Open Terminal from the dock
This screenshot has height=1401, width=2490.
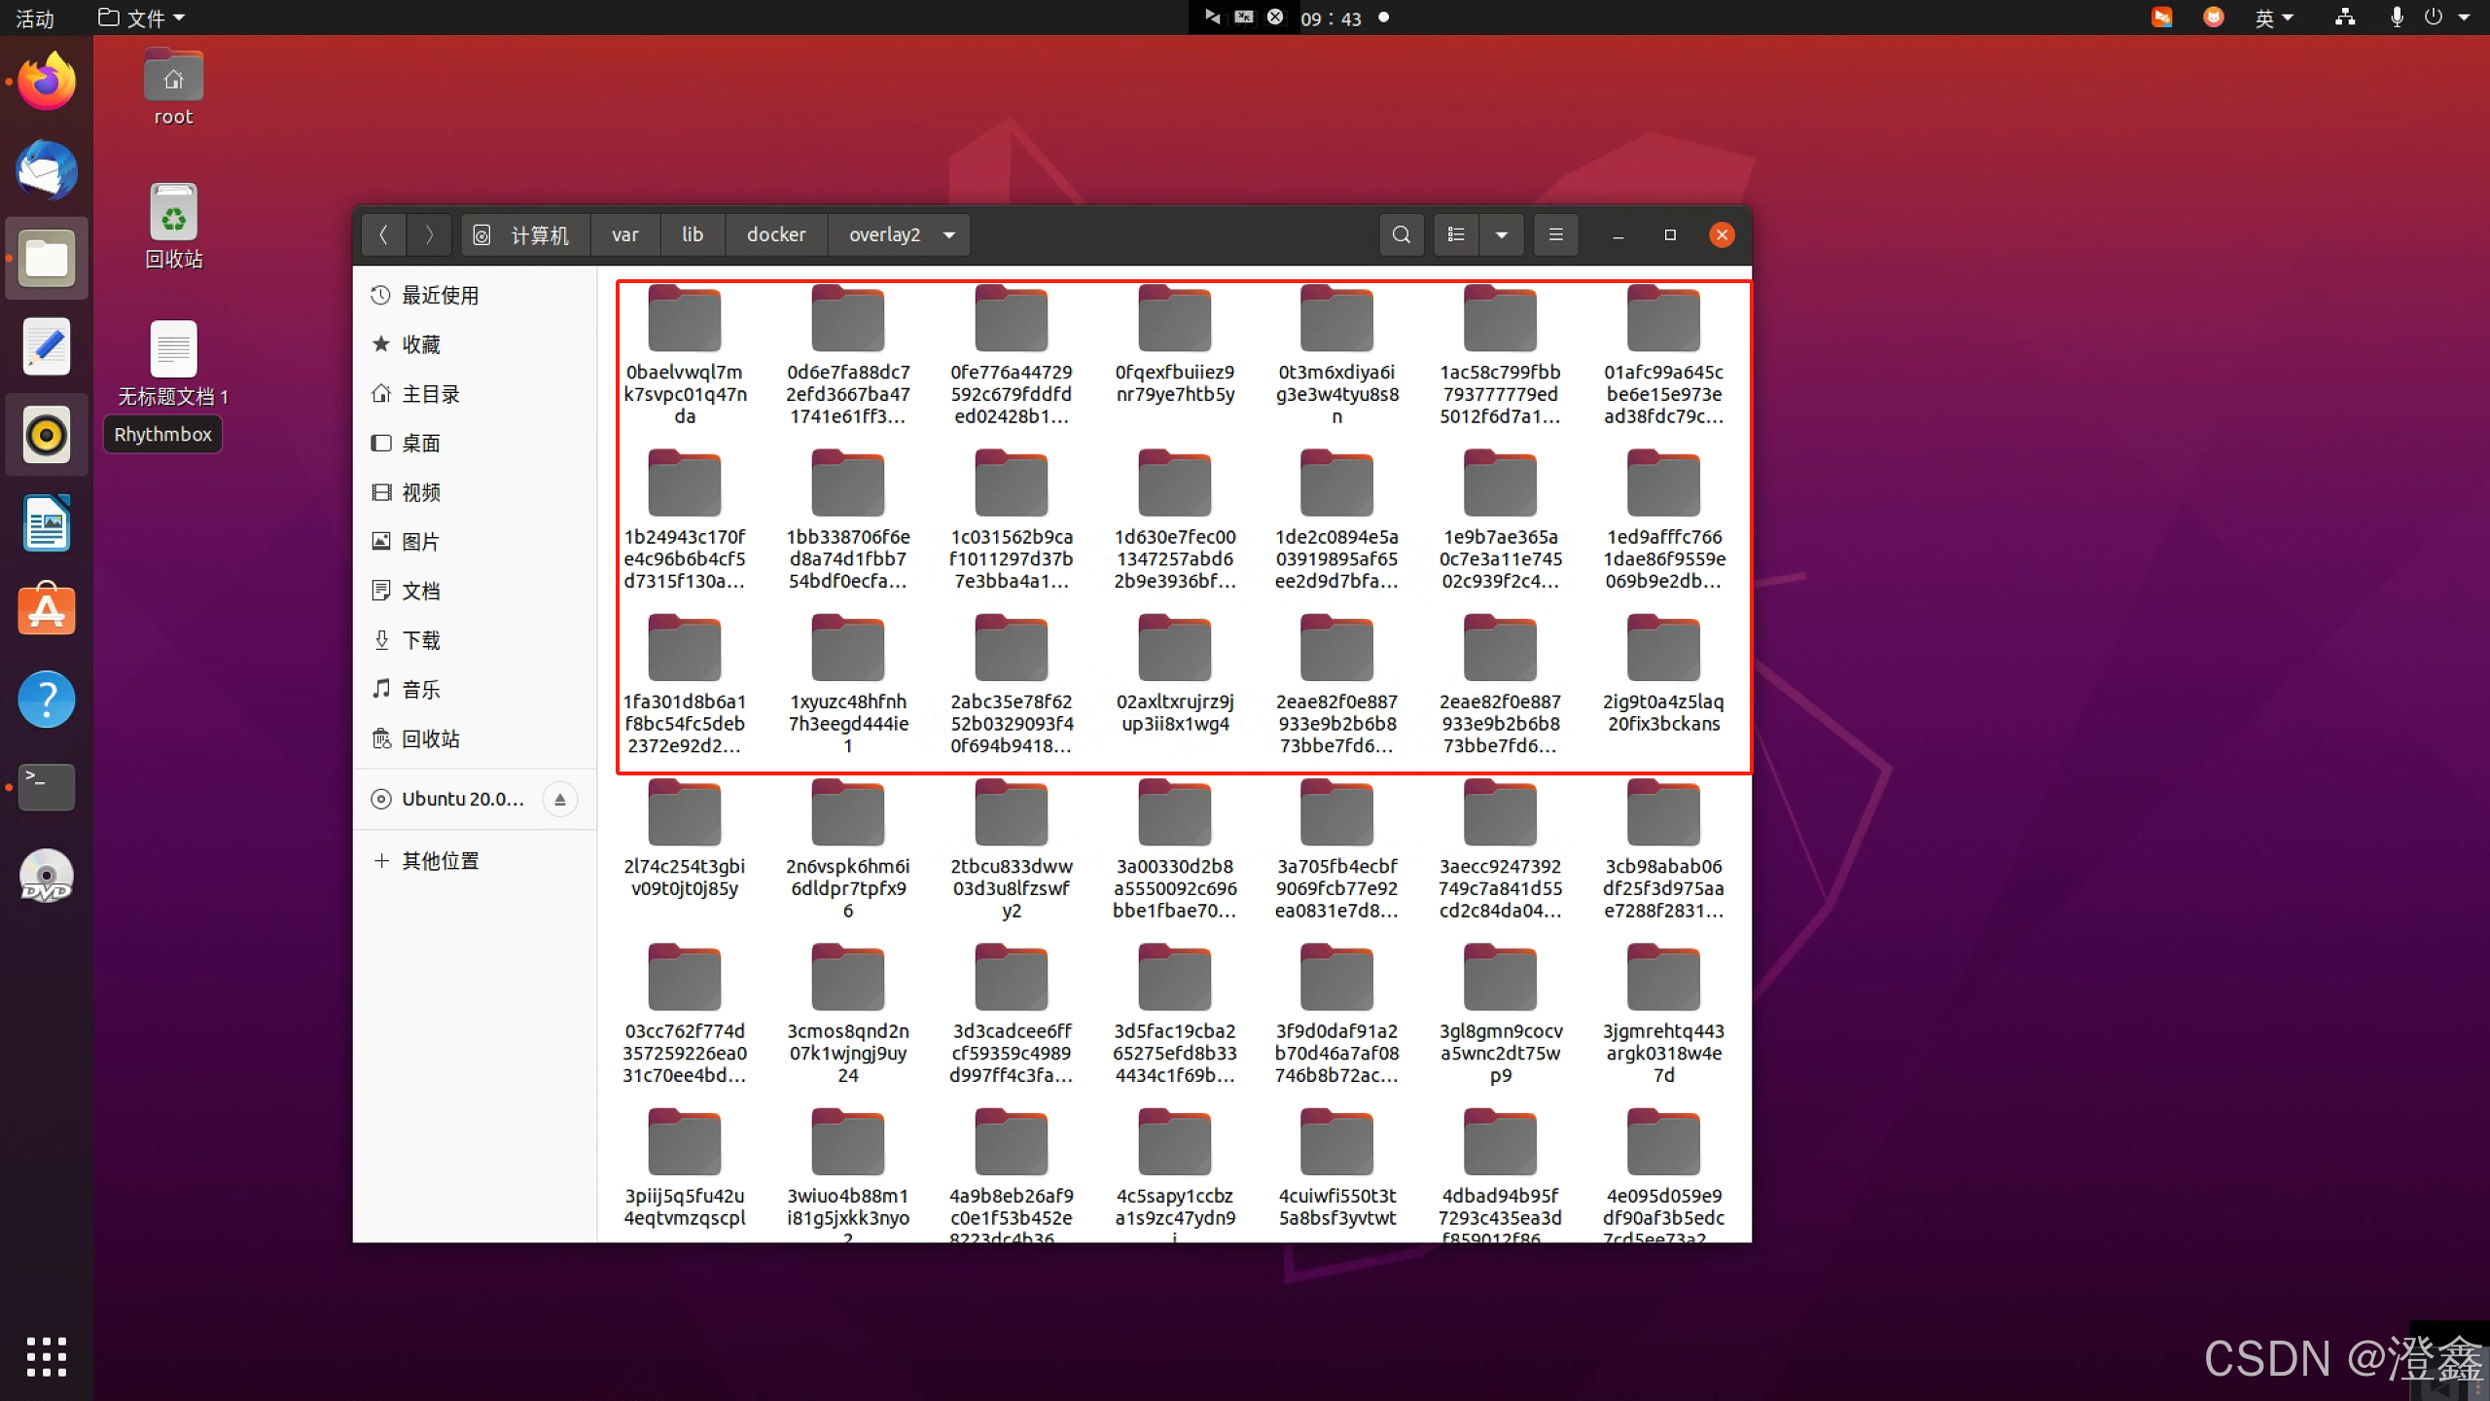(46, 786)
